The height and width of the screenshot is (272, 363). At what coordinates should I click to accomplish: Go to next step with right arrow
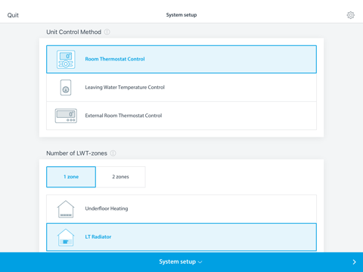tap(354, 262)
